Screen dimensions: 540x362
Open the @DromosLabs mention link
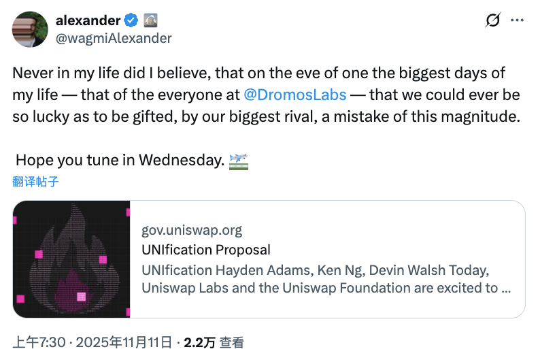tap(295, 94)
